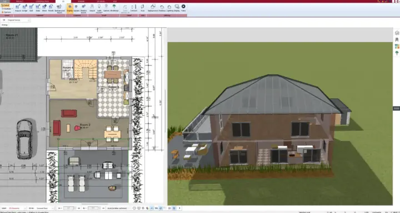Open the Display settings monitor icon
The height and width of the screenshot is (213, 400).
(177, 8)
